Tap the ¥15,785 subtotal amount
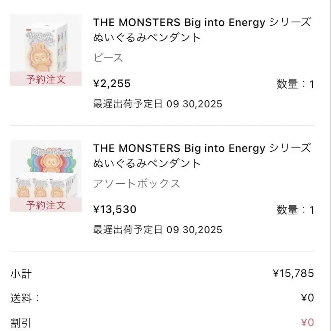Viewport: 331px width, 331px height. [293, 274]
